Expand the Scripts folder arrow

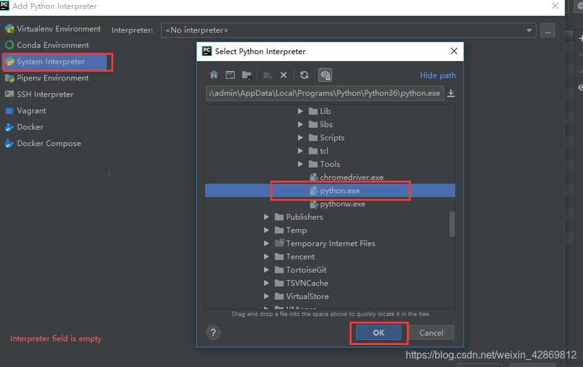301,137
